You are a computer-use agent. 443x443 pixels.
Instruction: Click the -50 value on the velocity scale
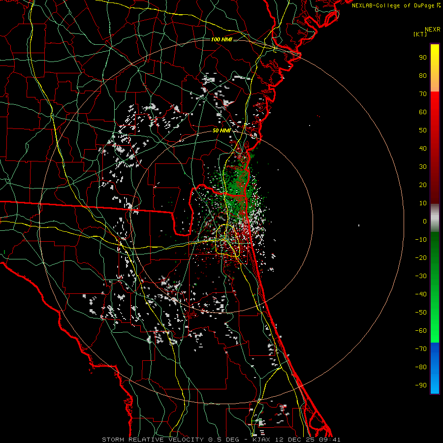(421, 313)
